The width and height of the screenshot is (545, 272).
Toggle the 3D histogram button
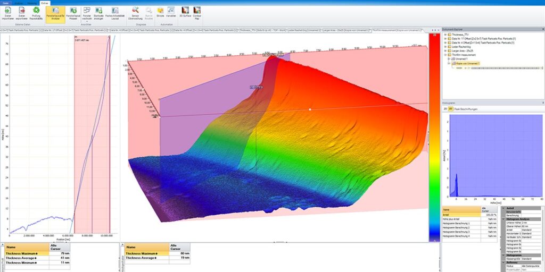450,109
